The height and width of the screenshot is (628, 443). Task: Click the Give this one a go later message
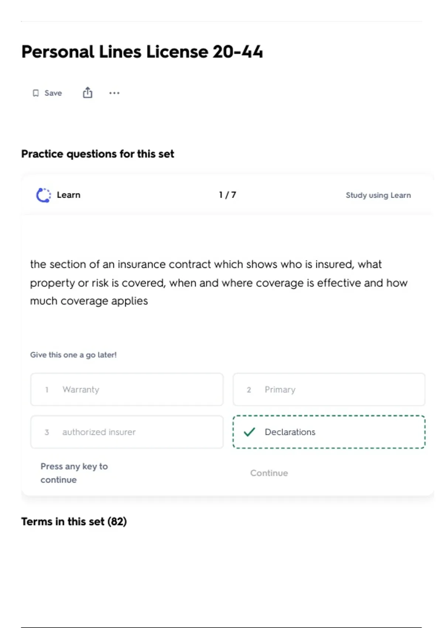coord(73,355)
